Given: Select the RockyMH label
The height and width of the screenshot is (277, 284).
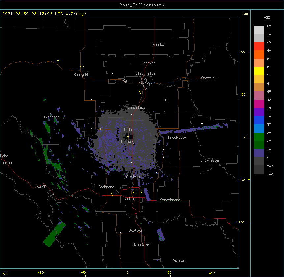Looking at the screenshot, I should (81, 75).
